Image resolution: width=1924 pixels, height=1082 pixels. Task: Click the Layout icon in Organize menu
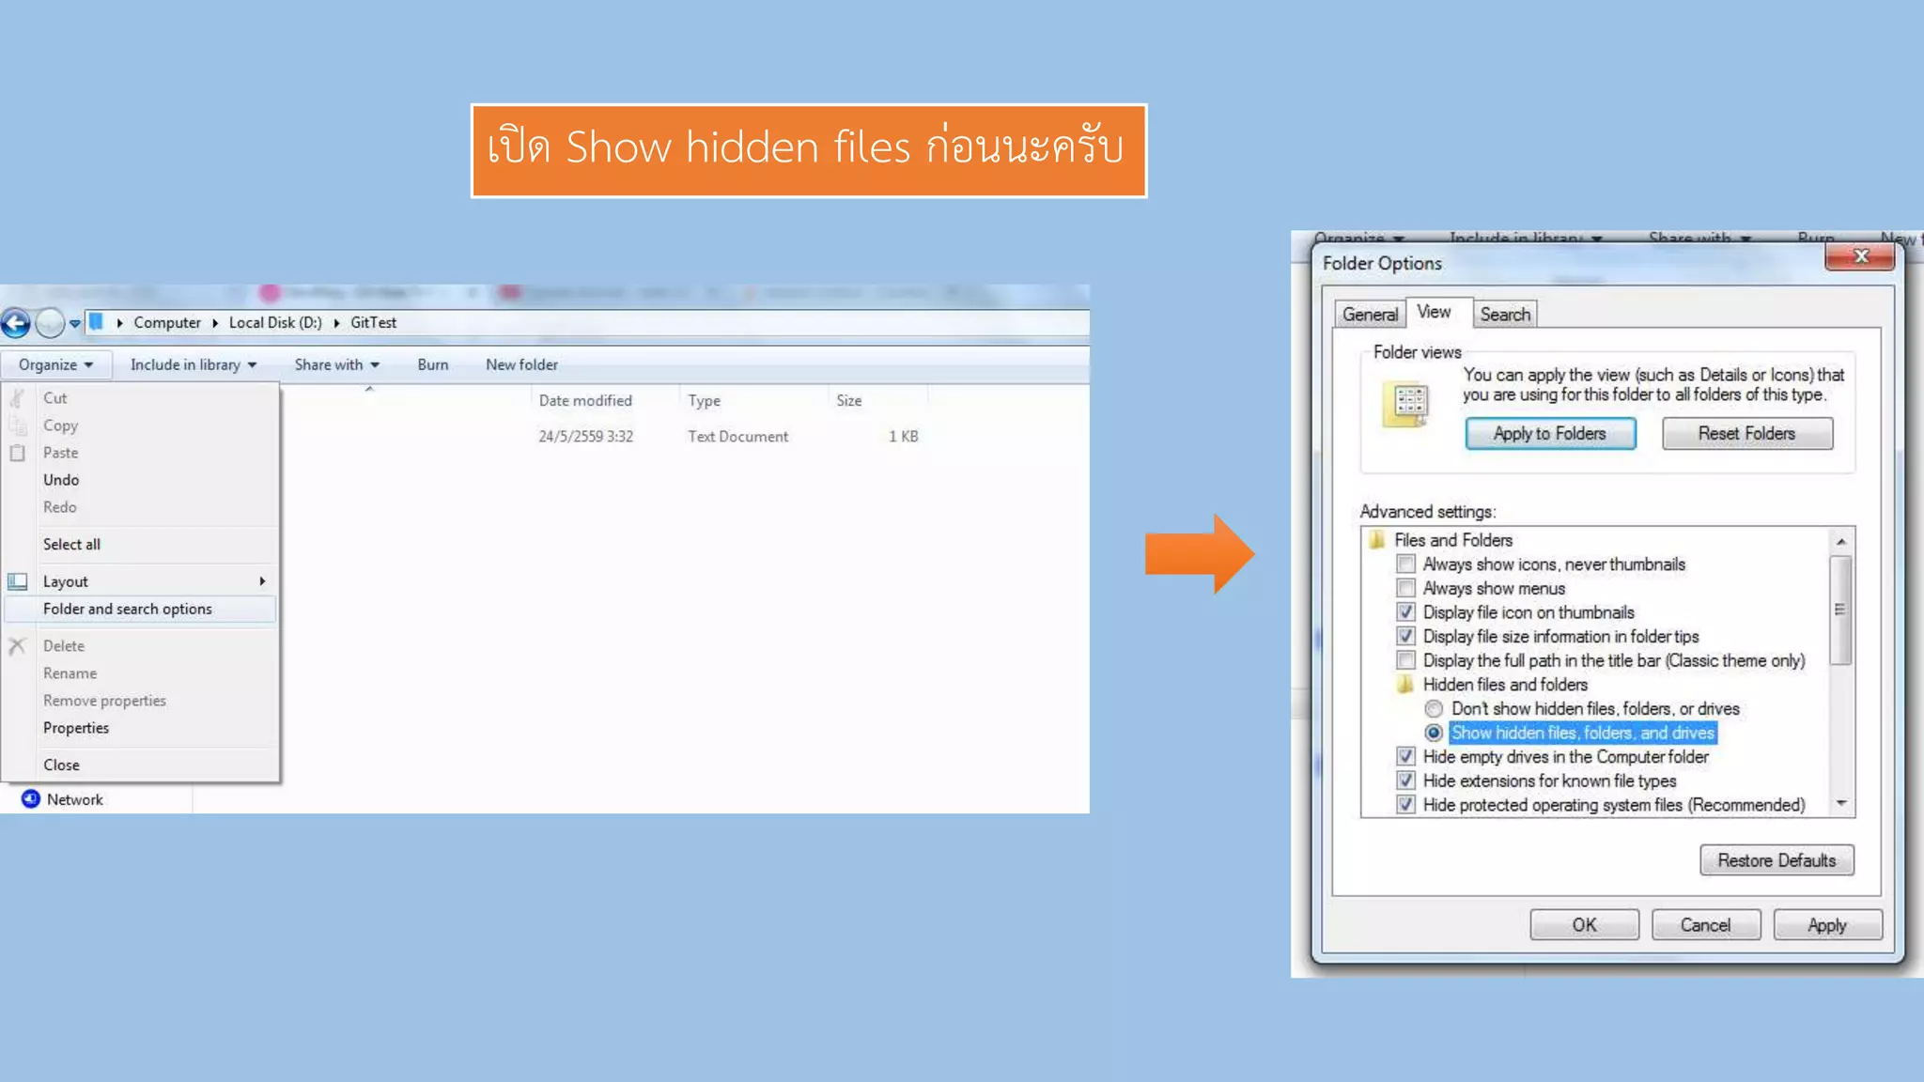point(18,581)
